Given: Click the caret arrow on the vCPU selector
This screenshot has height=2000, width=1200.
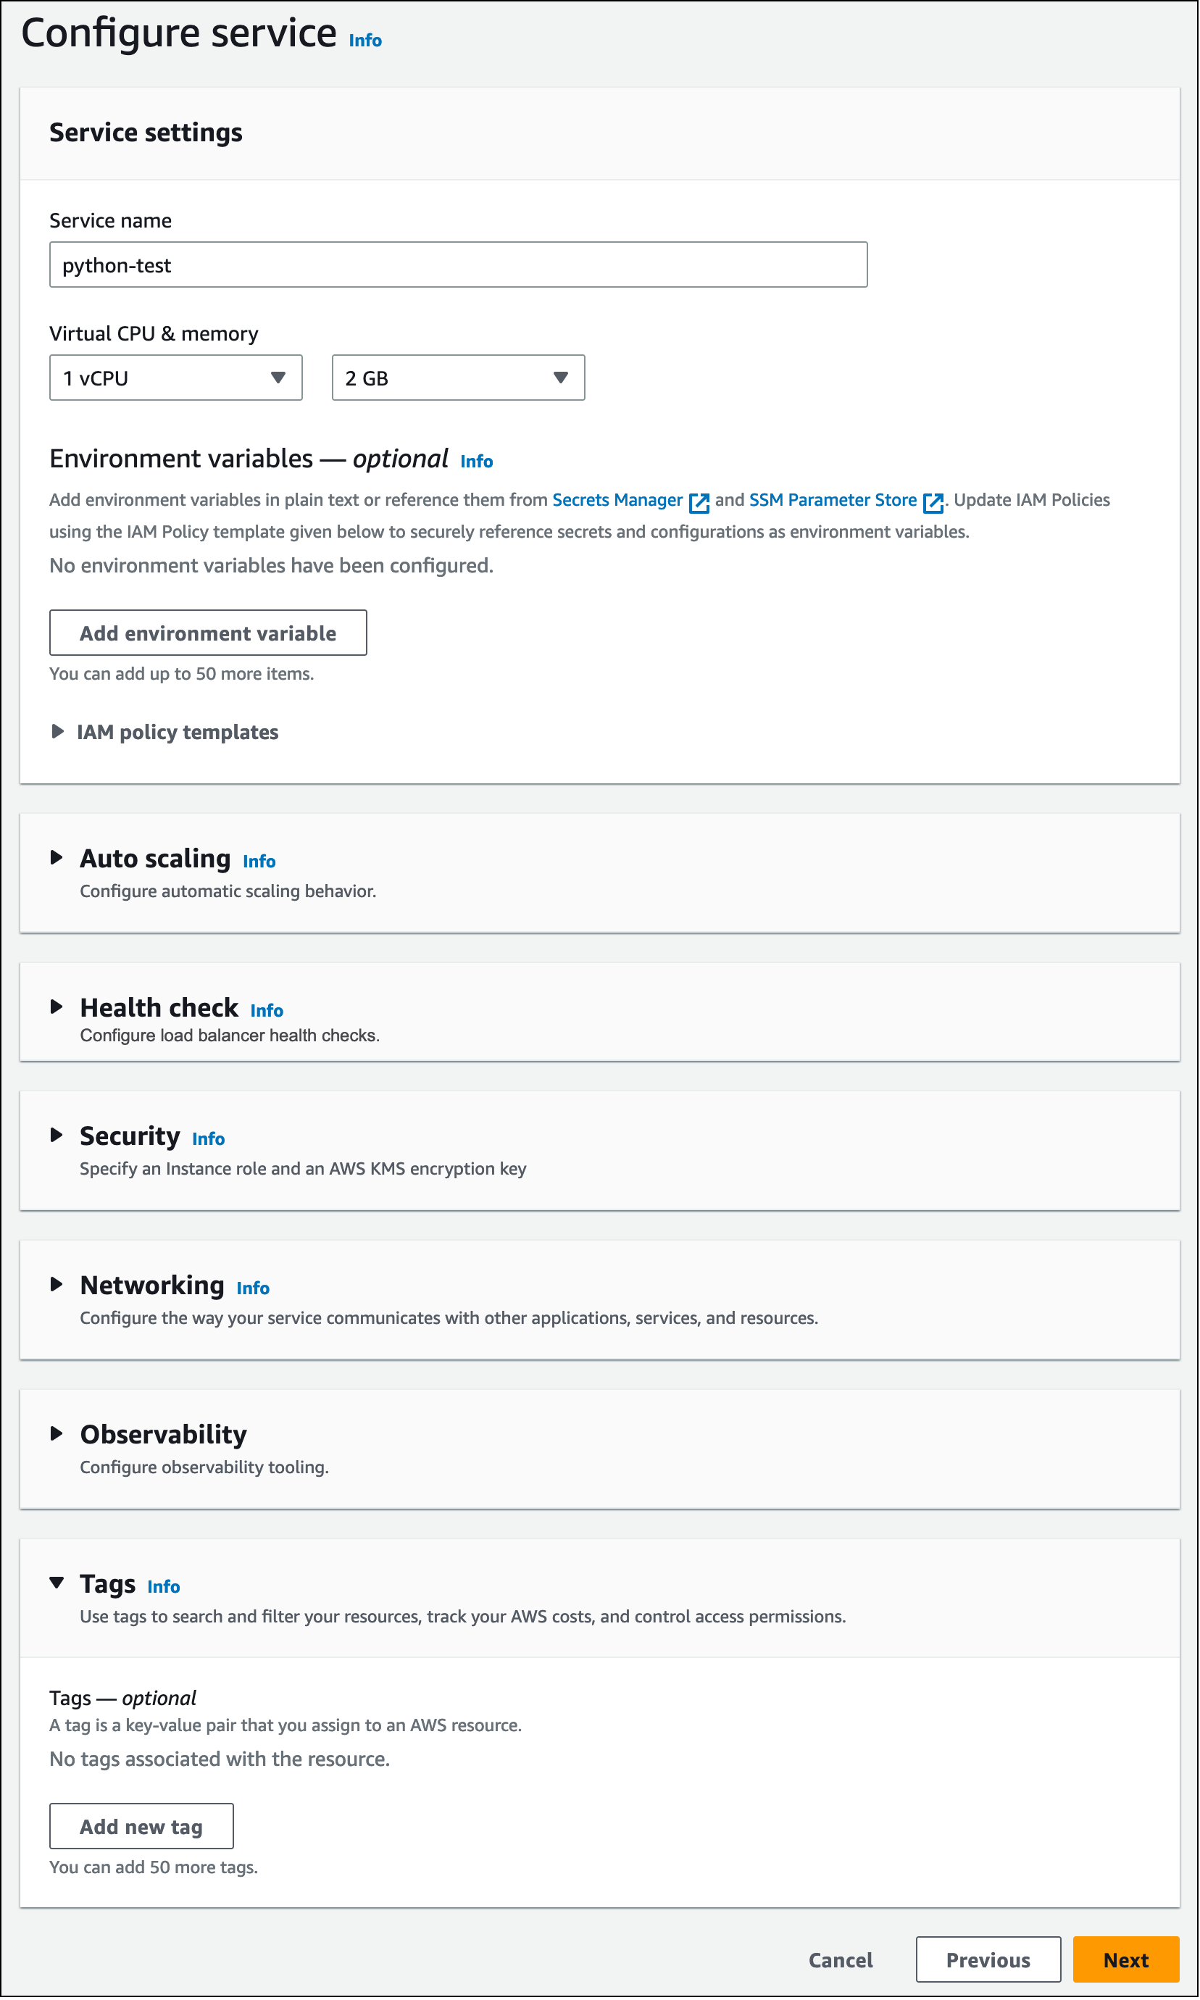Looking at the screenshot, I should (x=279, y=377).
